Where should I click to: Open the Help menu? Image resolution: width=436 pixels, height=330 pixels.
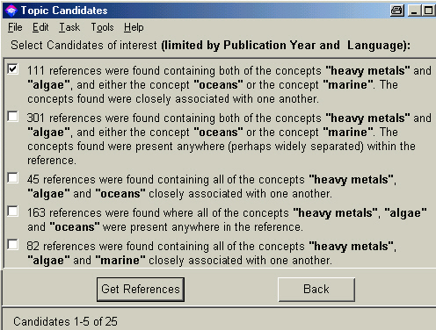[x=134, y=27]
